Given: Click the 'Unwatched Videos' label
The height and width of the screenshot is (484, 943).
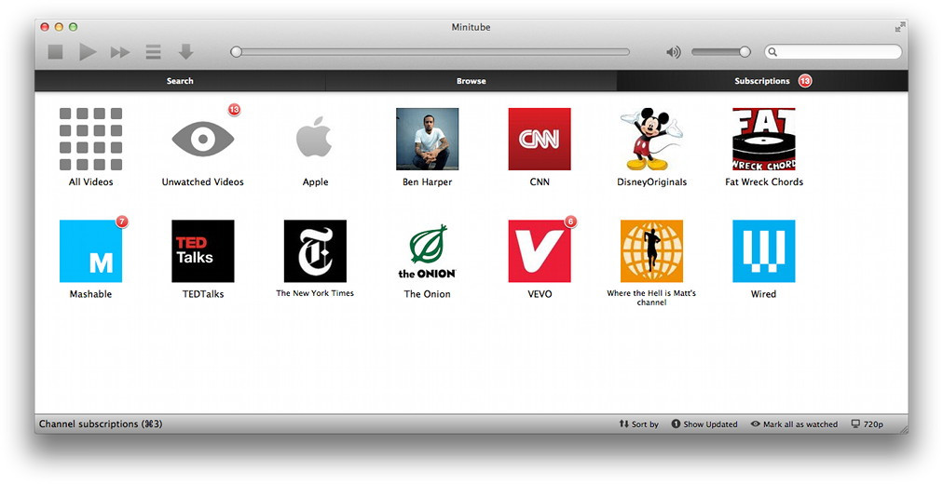Looking at the screenshot, I should click(x=203, y=181).
